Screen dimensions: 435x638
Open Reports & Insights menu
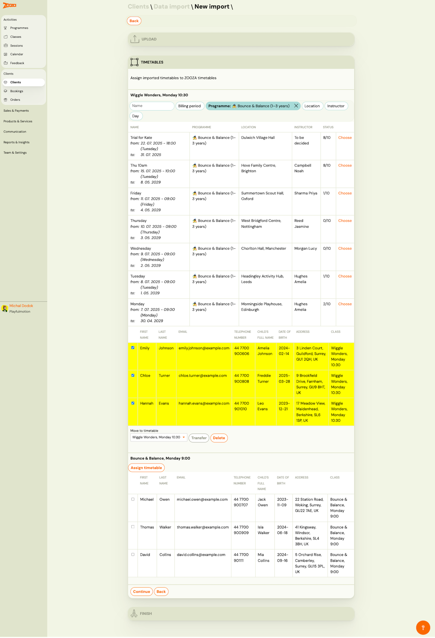coord(16,142)
